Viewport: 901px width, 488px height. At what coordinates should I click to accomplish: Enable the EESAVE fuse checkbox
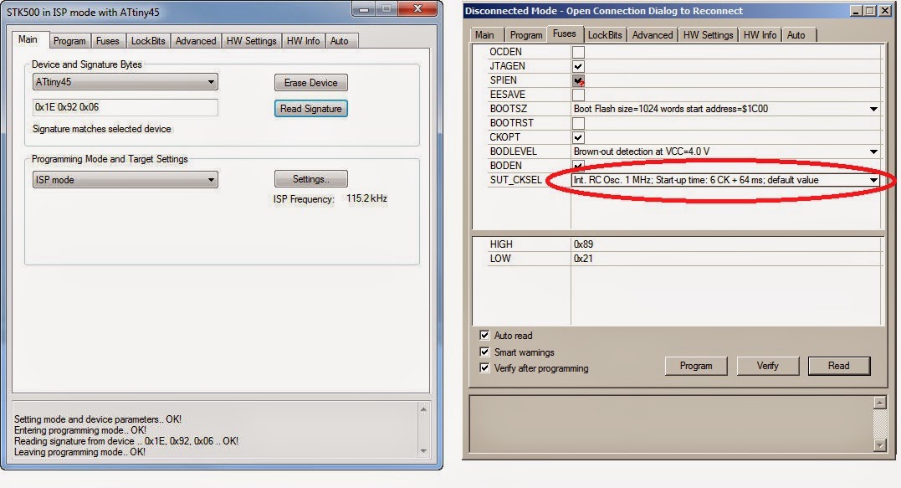578,95
